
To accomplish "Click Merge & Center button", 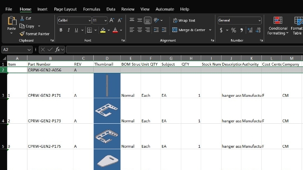I will tap(188, 30).
